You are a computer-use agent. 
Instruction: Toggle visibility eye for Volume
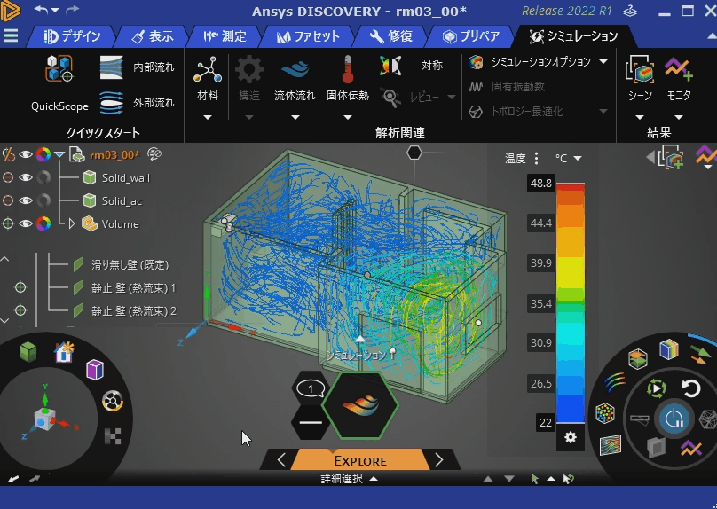(x=26, y=223)
